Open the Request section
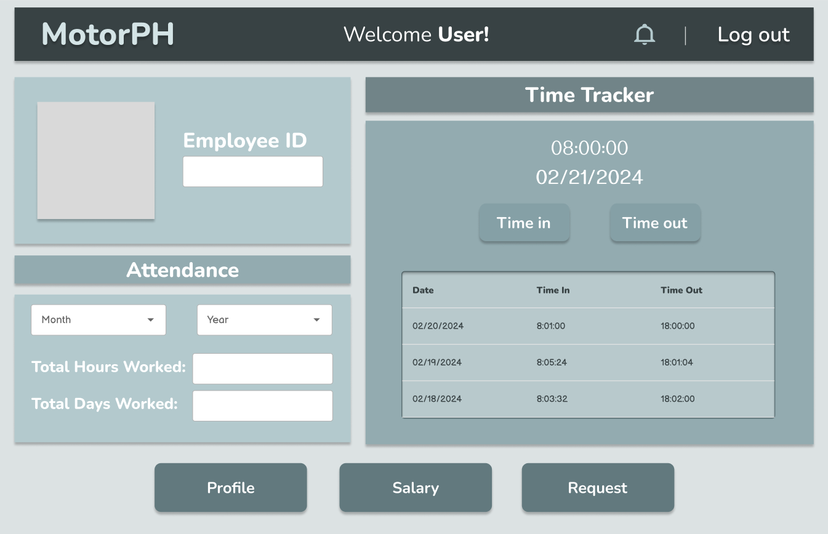 pyautogui.click(x=597, y=487)
